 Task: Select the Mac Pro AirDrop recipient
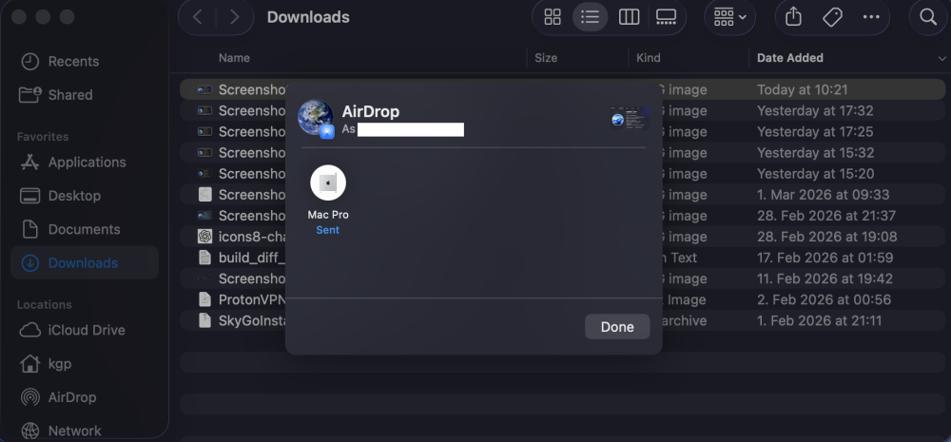(328, 183)
